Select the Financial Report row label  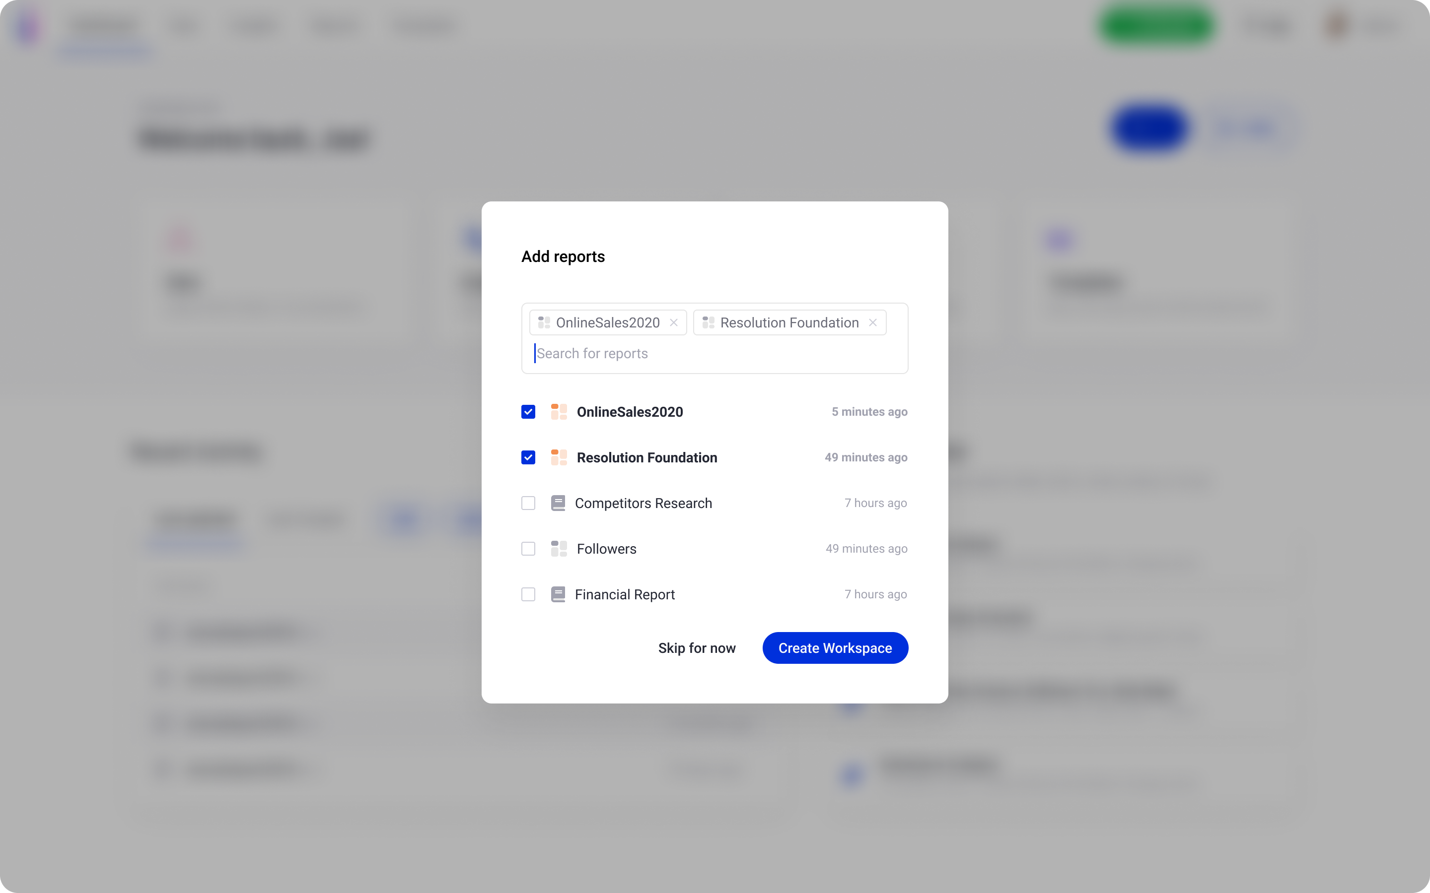pos(625,594)
